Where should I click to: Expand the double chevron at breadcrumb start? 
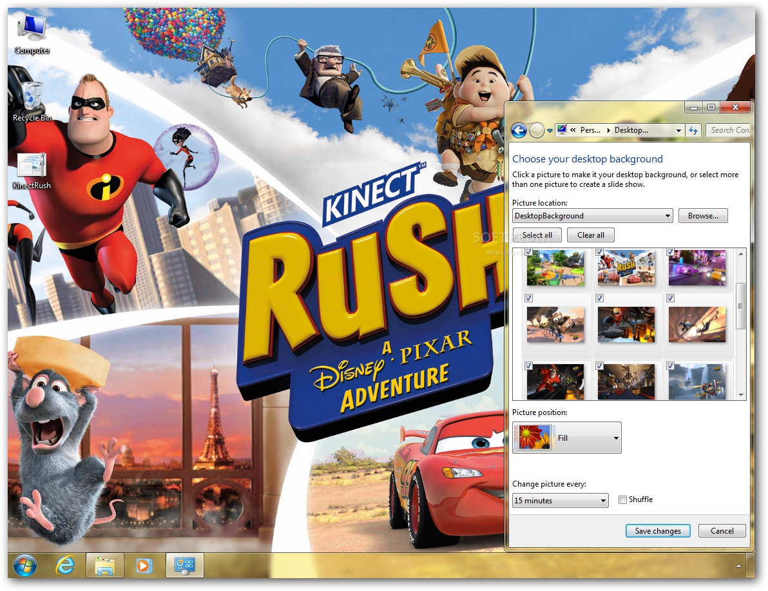573,130
